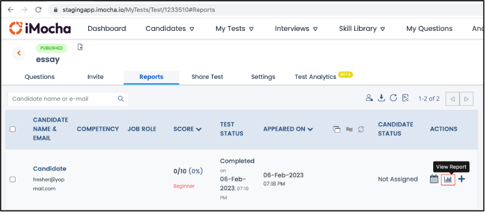Click the 'Completed' test status text

tap(237, 161)
